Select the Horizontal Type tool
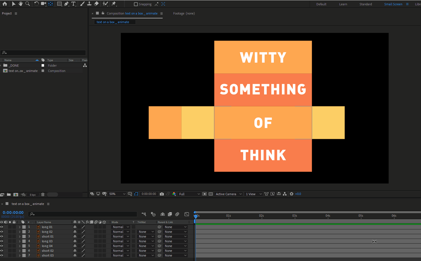This screenshot has width=421, height=261. pyautogui.click(x=74, y=4)
